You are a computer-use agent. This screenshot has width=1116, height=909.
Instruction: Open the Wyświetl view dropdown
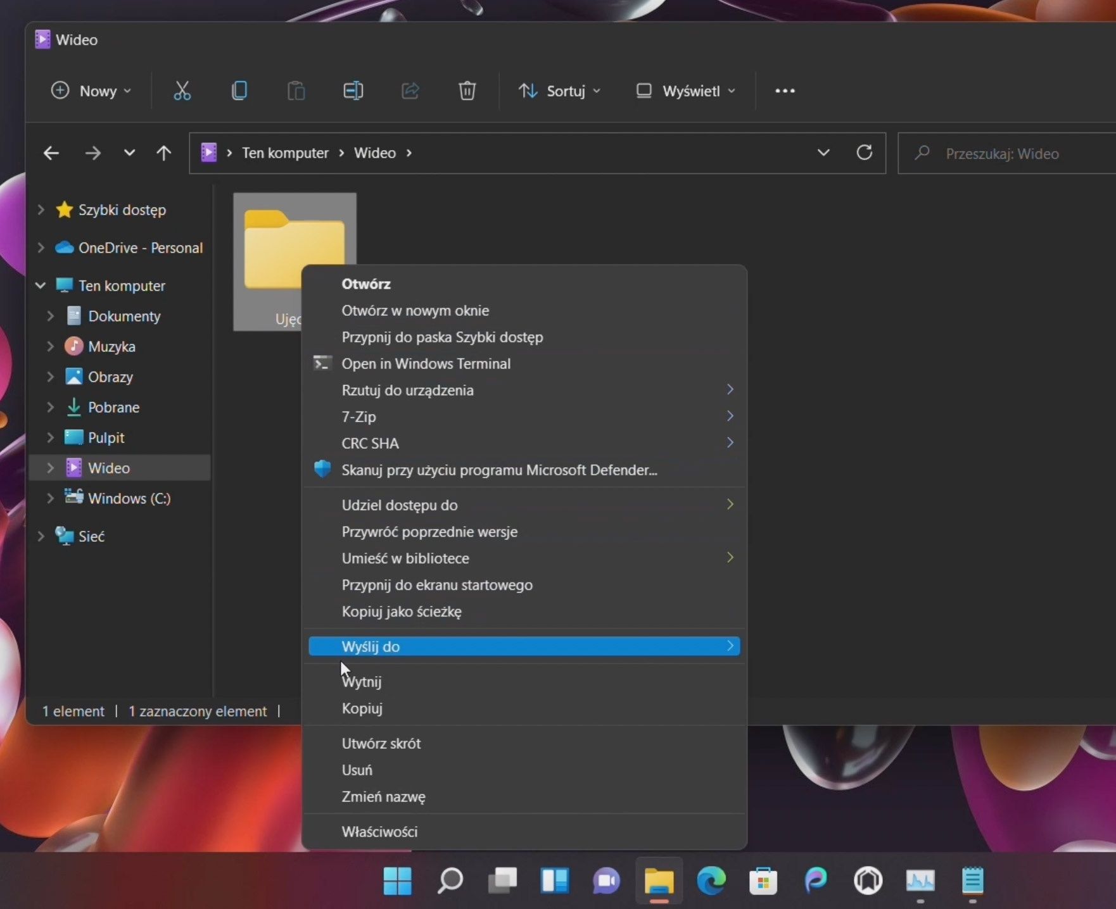[x=686, y=91]
